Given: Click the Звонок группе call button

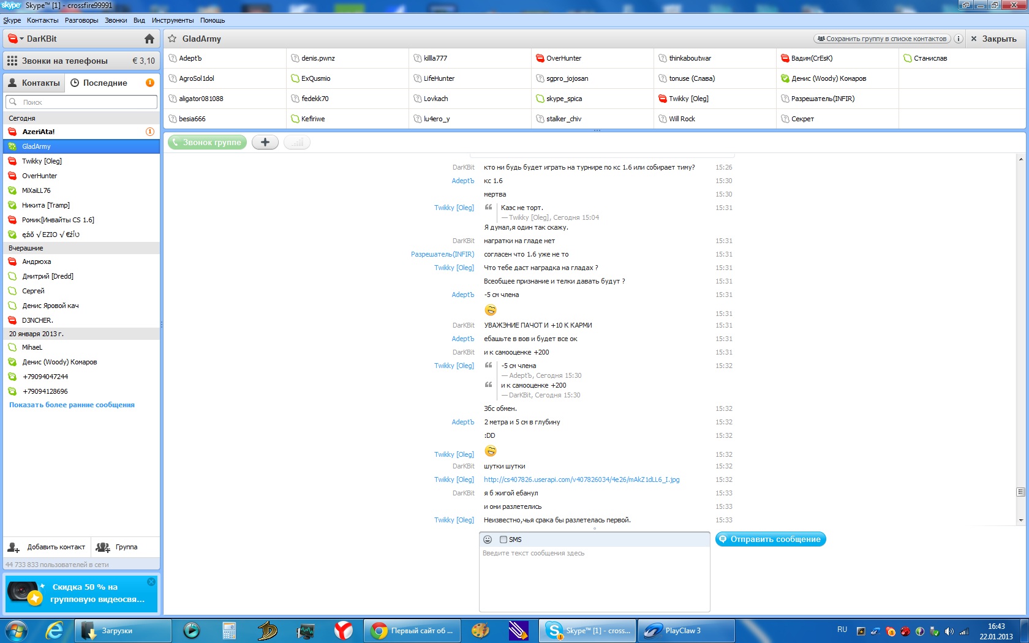Looking at the screenshot, I should pos(207,142).
